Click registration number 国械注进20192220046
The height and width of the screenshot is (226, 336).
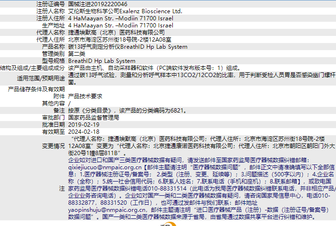pos(97,4)
